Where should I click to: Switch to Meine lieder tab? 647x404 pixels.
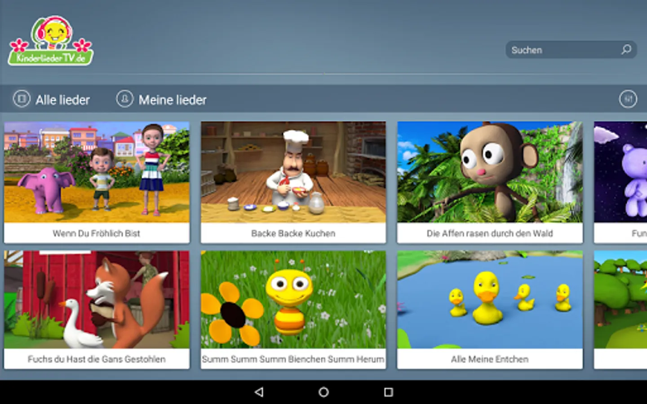[161, 99]
